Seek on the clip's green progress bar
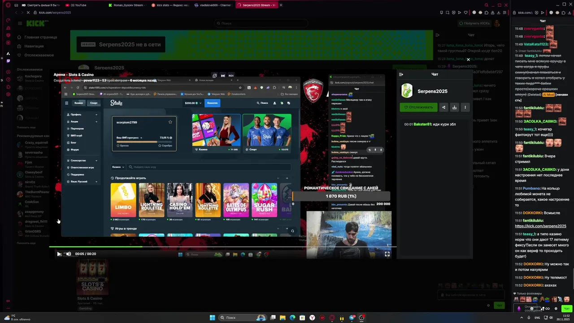The width and height of the screenshot is (574, 323). coord(223,246)
